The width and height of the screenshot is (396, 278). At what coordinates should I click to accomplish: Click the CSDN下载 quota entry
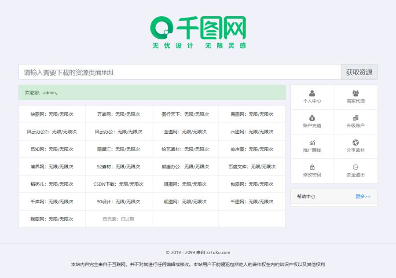[118, 184]
